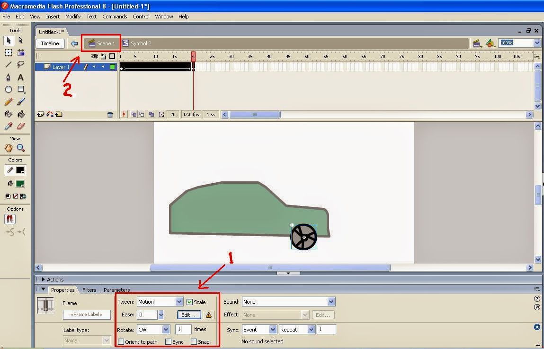Image resolution: width=544 pixels, height=349 pixels.
Task: Select the Pen tool
Action: pyautogui.click(x=9, y=77)
